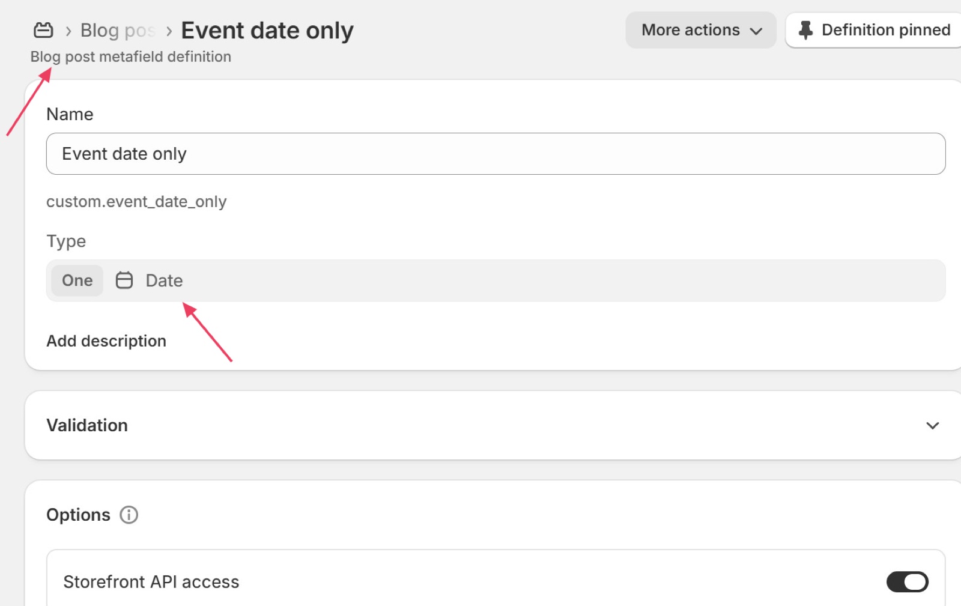Click the Validation heading
Screen dimensions: 961x606
pyautogui.click(x=87, y=425)
